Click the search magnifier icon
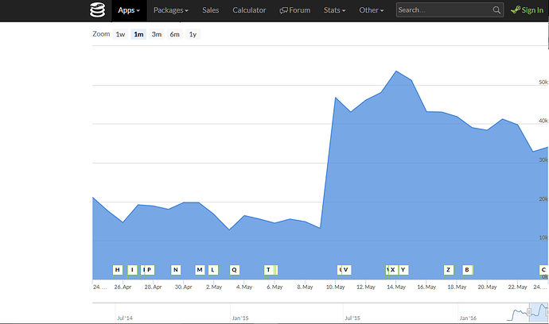Screen dimensions: 549x324 (x=496, y=10)
